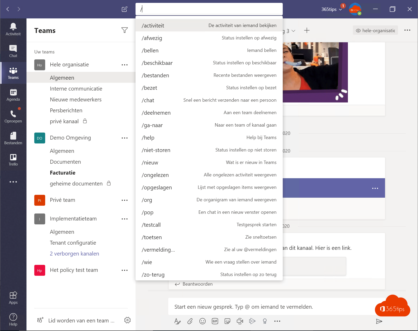The image size is (418, 331).
Task: Click Lid worden van een team link
Action: pos(81,321)
